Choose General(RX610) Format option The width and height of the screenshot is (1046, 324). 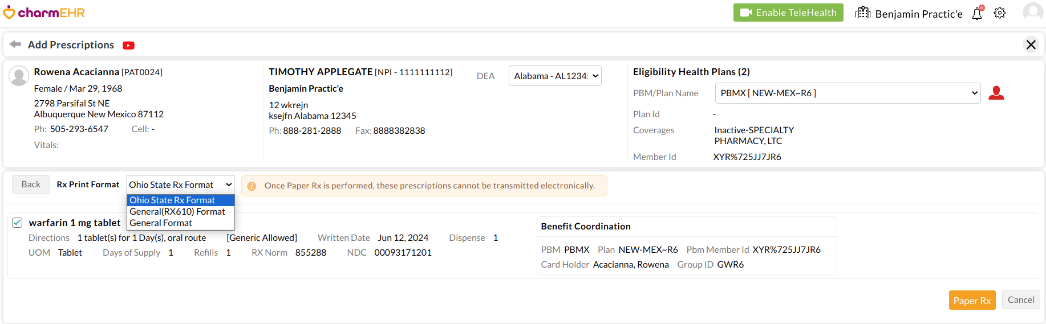click(177, 211)
